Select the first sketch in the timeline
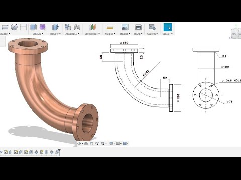 [6, 152]
